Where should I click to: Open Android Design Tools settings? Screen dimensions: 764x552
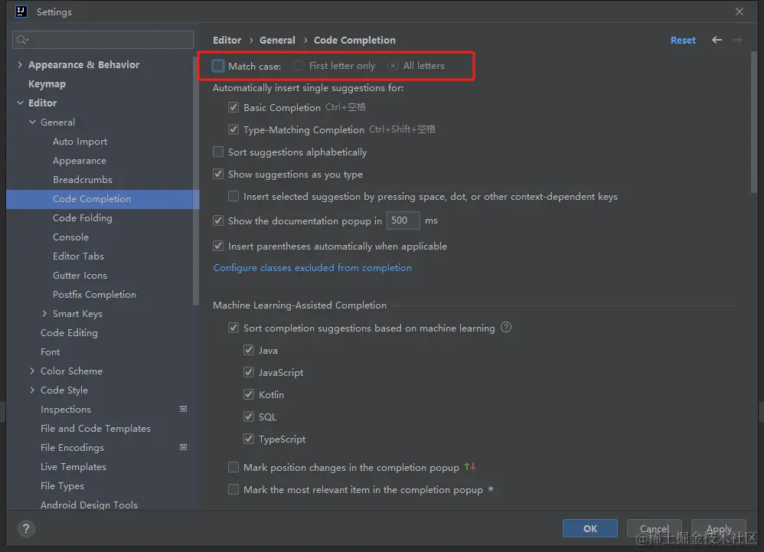click(89, 505)
